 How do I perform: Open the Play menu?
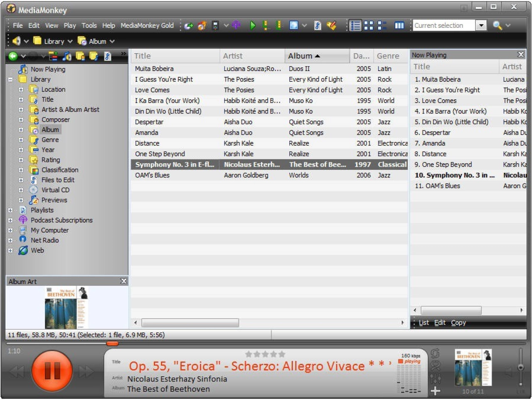coord(70,25)
